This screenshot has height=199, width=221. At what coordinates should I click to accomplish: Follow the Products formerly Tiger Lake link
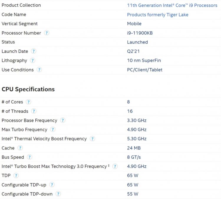click(x=158, y=15)
